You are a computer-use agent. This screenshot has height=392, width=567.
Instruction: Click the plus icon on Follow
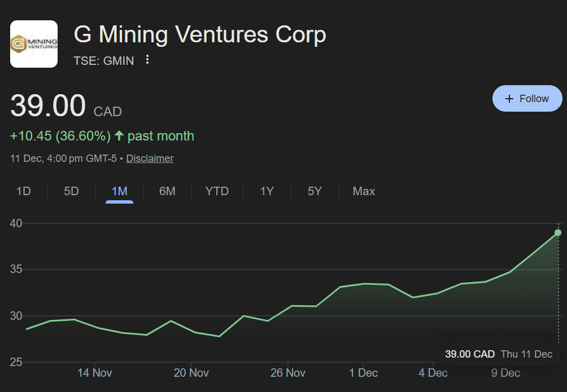[509, 99]
